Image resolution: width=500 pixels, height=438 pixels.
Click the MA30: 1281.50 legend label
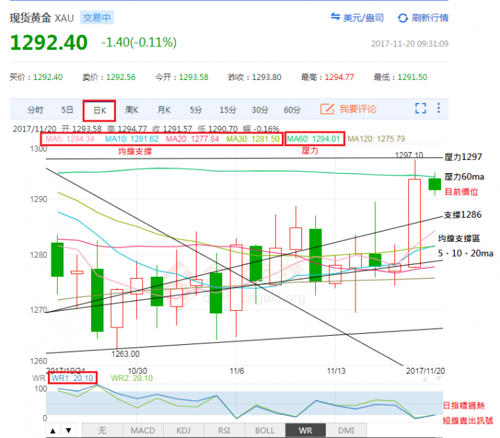[x=253, y=139]
